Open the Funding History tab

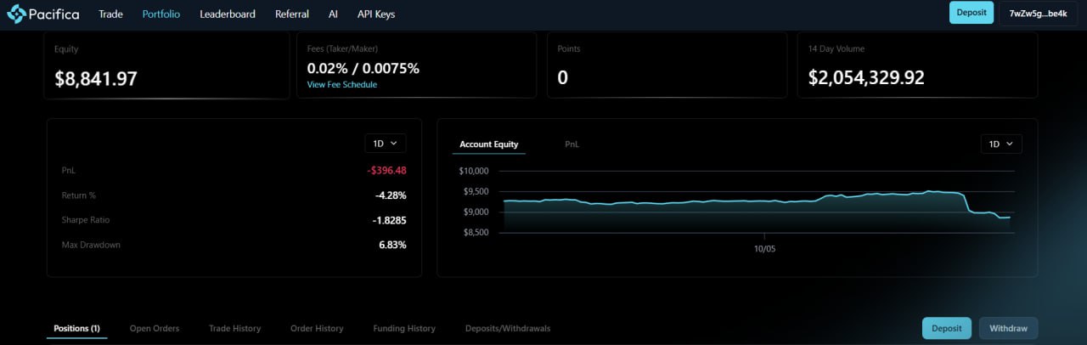(404, 328)
